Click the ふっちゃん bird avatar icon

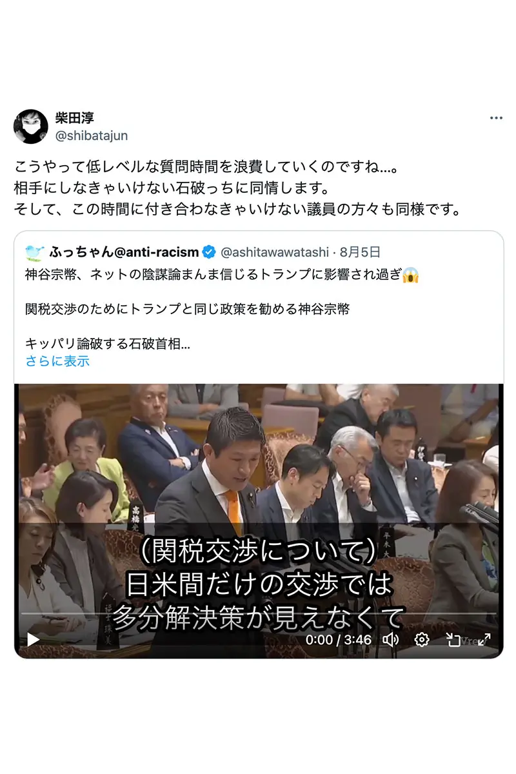click(x=35, y=252)
